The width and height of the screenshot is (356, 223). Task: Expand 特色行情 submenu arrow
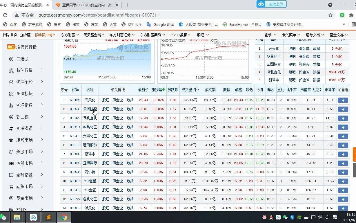(42, 70)
